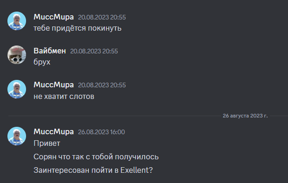Click МиссМира avatar next to "не хватит слотов"
Screen dimensions: 288x183
(17, 89)
